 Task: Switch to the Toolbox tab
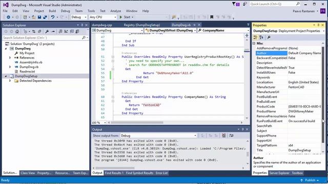[x=297, y=173]
